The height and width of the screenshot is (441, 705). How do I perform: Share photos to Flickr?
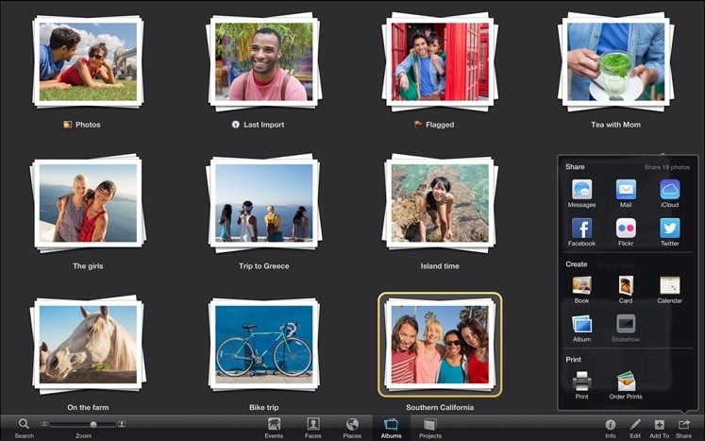tap(626, 229)
